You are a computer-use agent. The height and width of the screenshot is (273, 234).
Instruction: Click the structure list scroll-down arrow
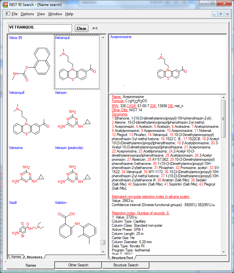(103, 252)
